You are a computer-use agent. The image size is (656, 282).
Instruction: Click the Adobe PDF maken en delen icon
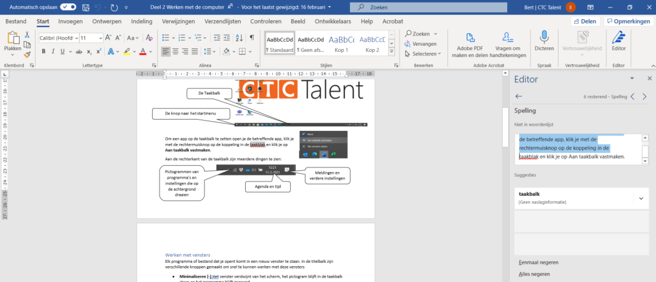[x=470, y=38]
